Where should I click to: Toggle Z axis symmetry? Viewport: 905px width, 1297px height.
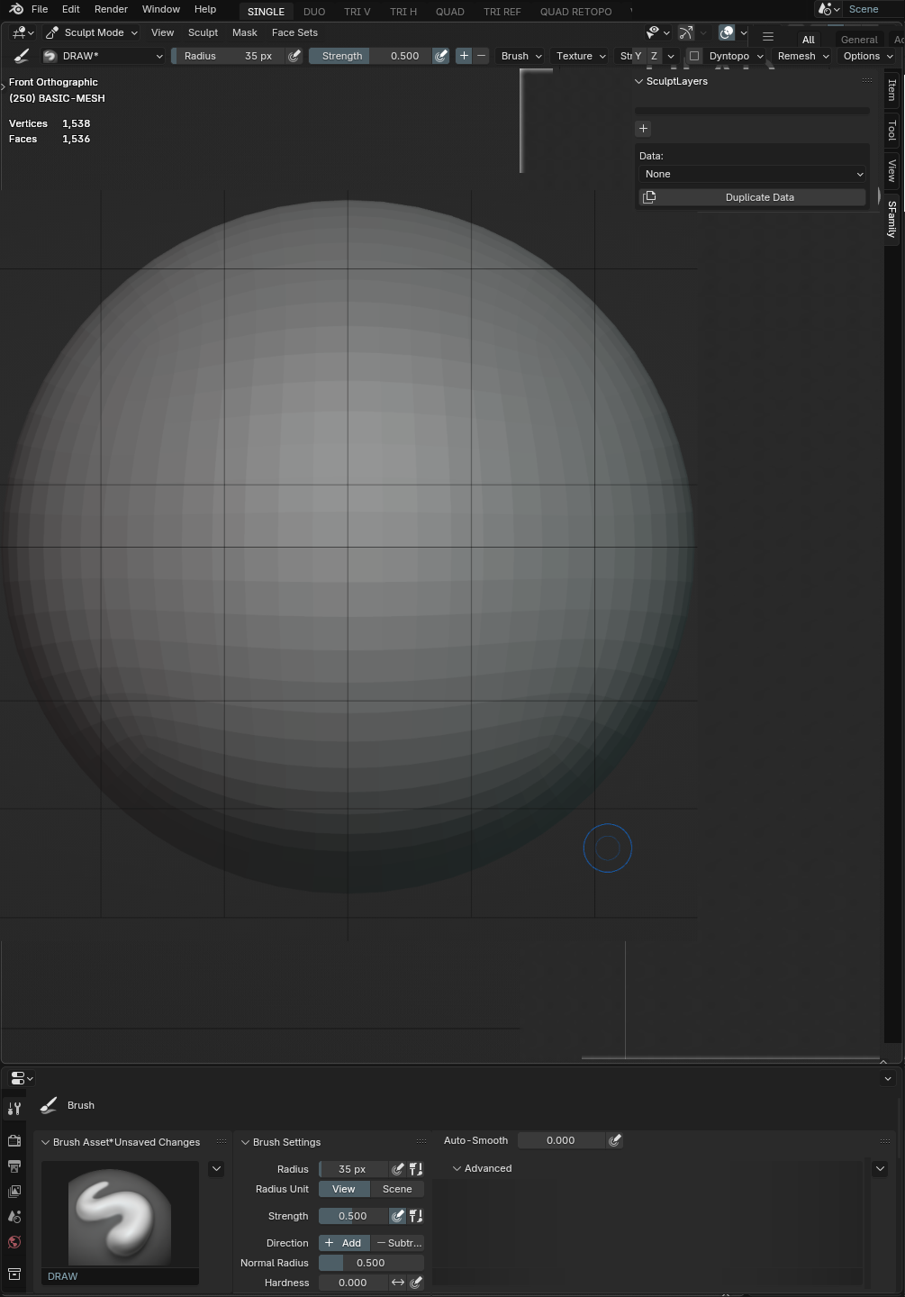pos(654,56)
